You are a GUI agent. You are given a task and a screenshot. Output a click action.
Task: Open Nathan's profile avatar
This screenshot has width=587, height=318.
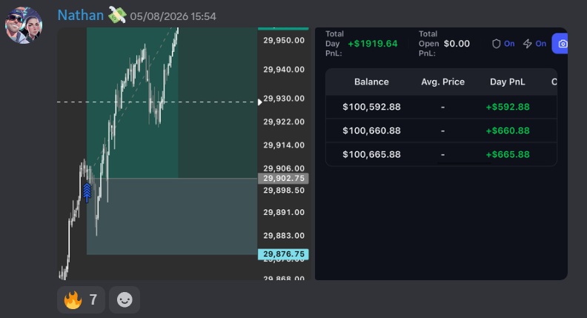pyautogui.click(x=24, y=25)
